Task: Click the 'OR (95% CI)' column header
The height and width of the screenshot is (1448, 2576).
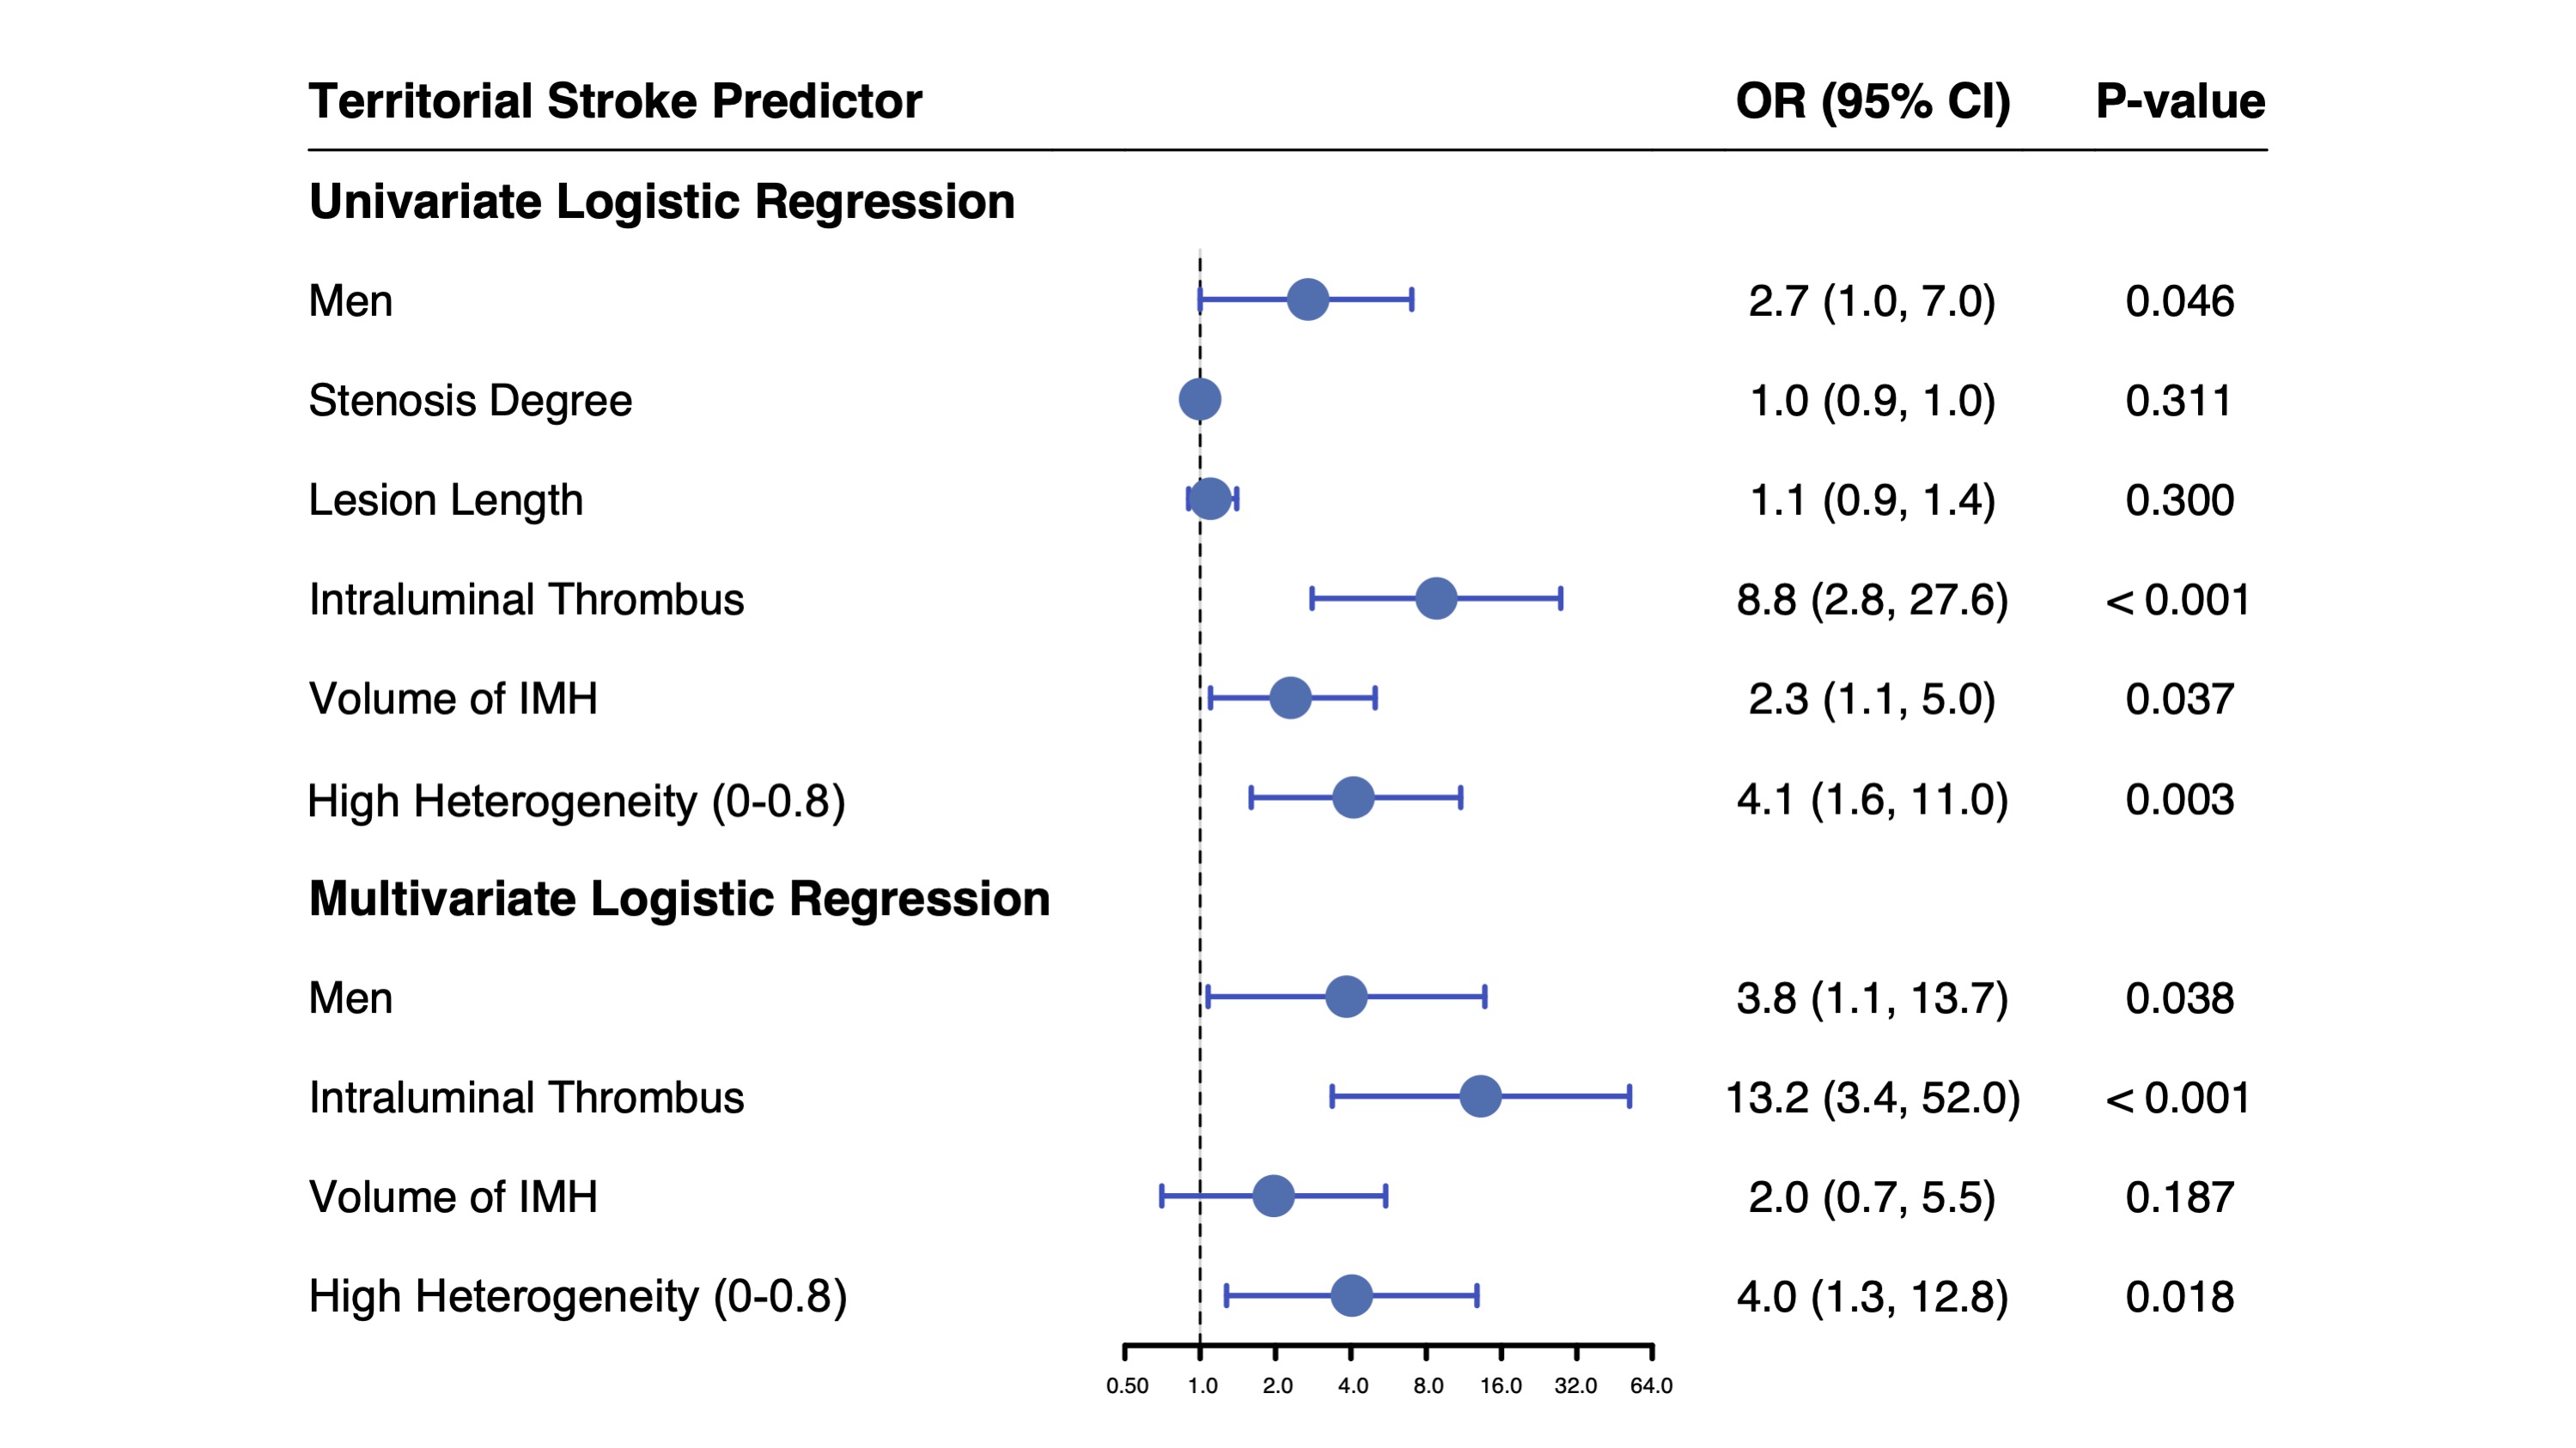Action: [x=1872, y=101]
